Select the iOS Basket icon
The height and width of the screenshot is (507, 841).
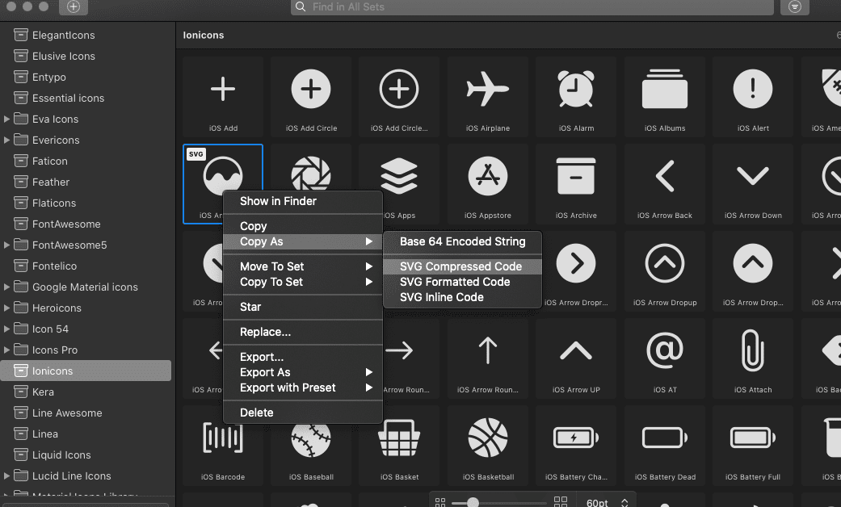[399, 446]
